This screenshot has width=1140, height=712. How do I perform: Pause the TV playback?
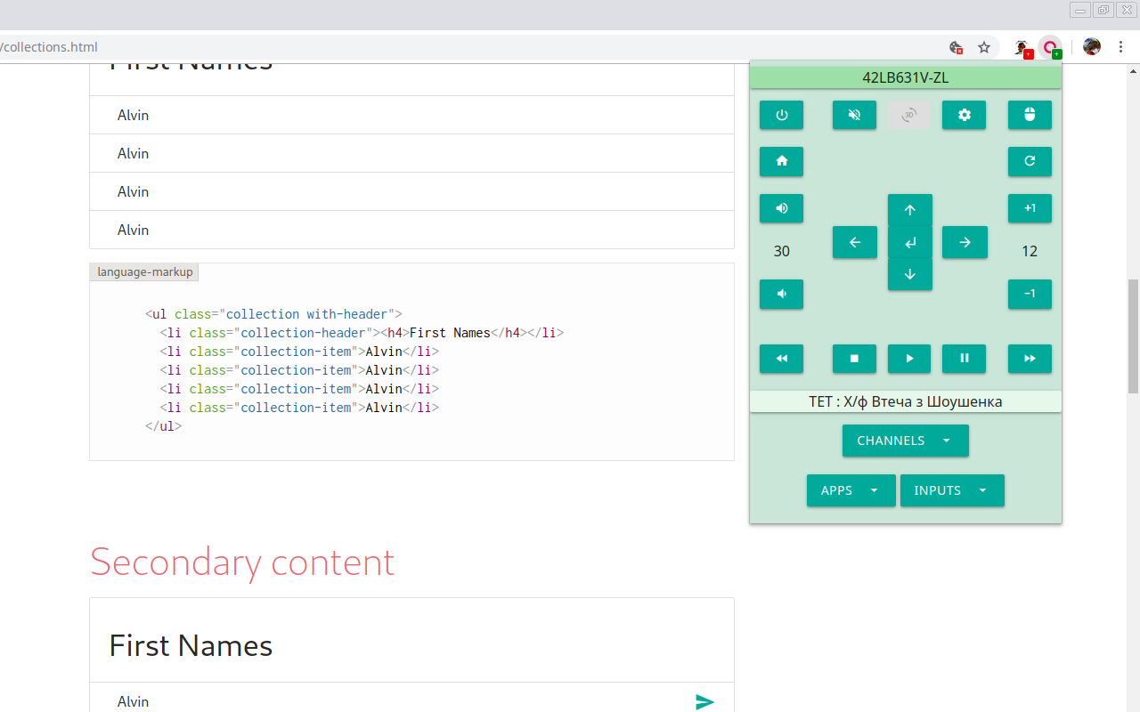pos(964,358)
